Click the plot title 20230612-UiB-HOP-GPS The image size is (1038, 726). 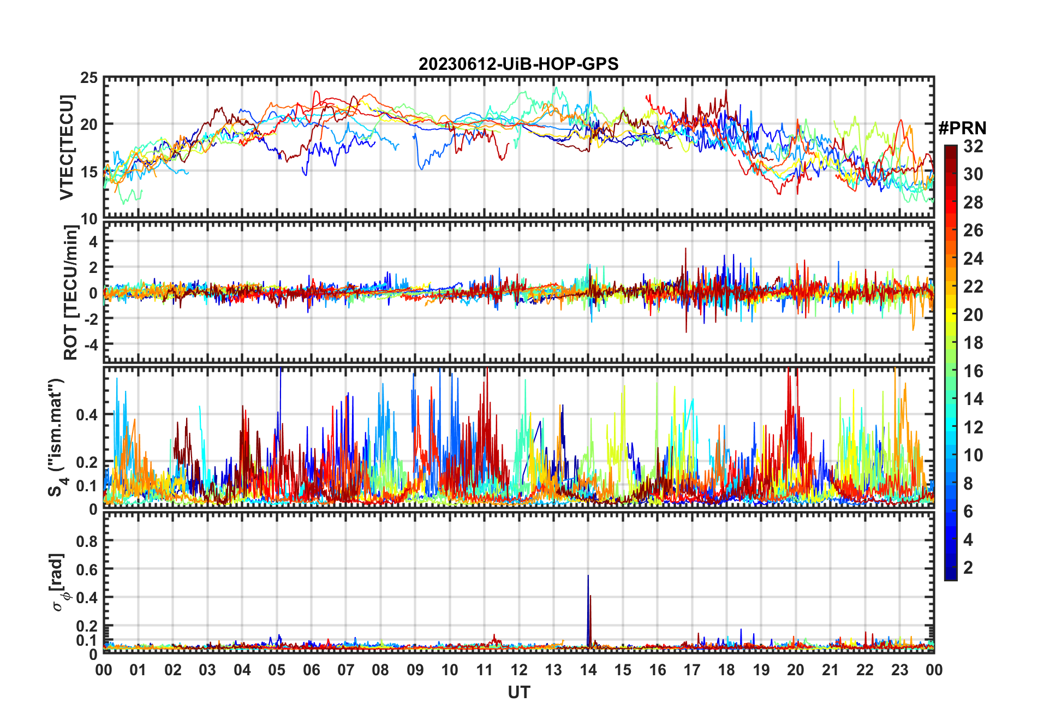point(518,64)
